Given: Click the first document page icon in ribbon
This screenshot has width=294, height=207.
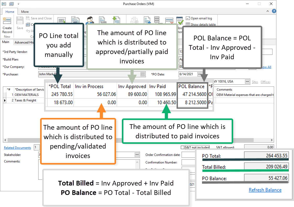Looking at the screenshot, I should [62, 20].
